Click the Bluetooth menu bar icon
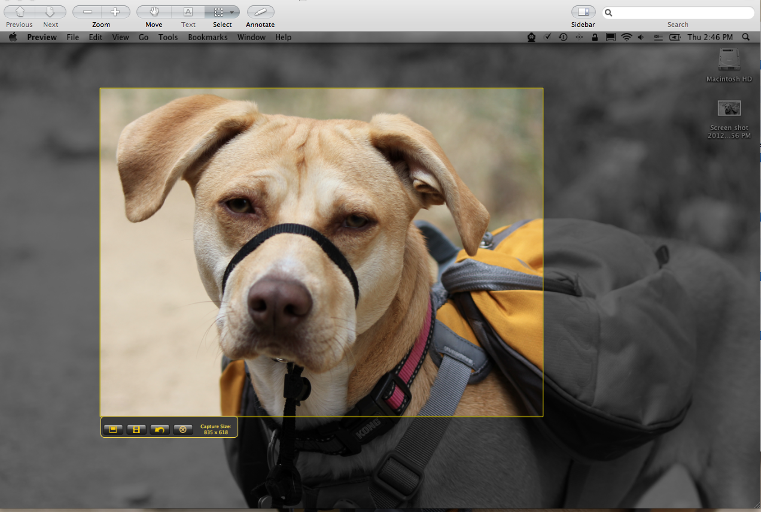Viewport: 761px width, 512px height. click(x=579, y=37)
